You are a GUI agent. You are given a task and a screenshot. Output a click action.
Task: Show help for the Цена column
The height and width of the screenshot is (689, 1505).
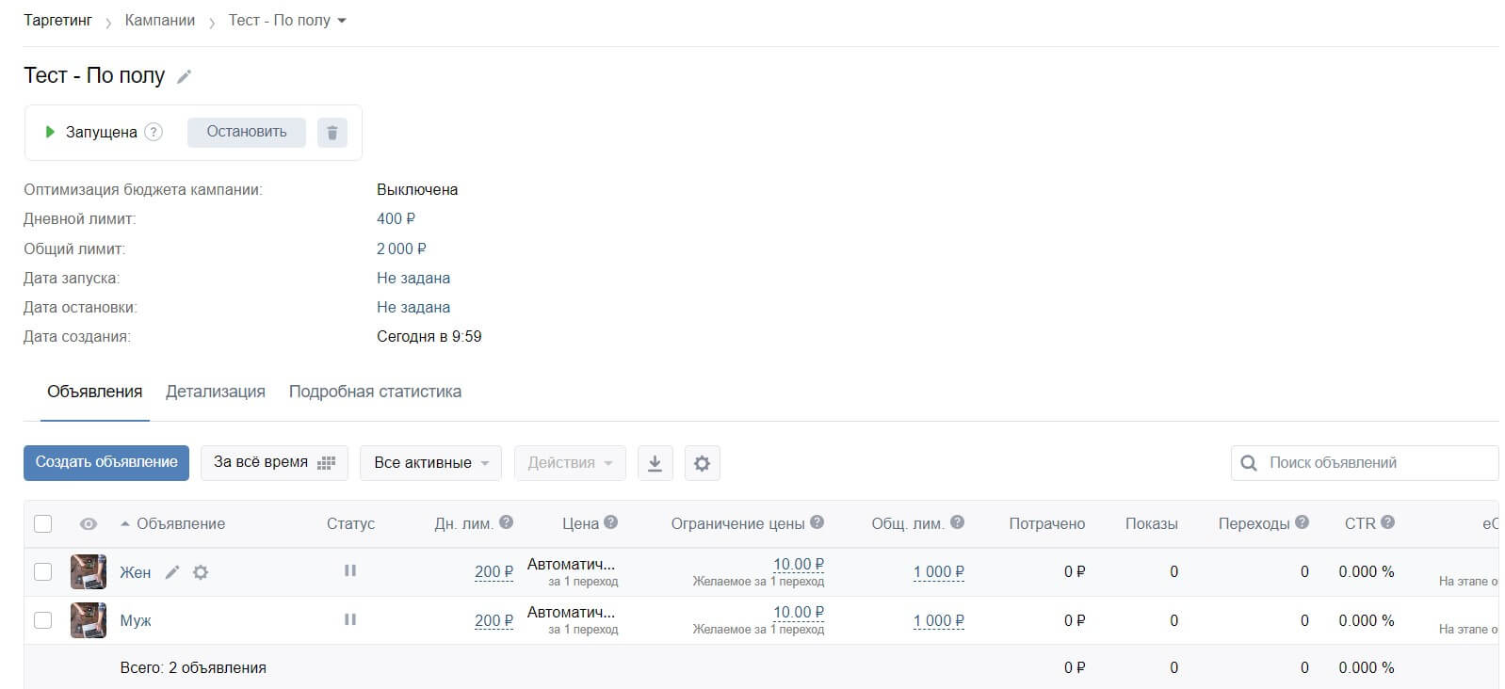[610, 522]
